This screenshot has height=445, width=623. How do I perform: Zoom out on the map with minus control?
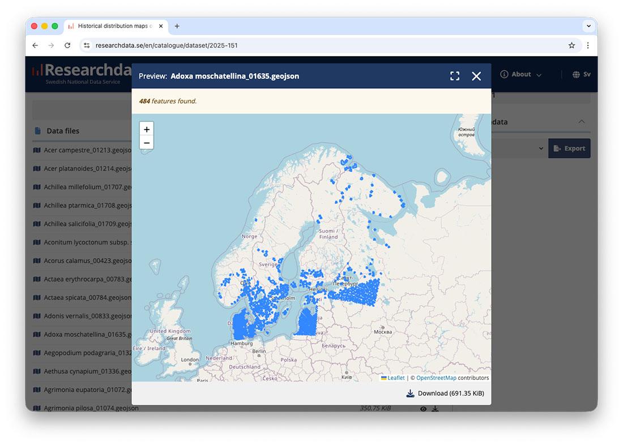(147, 143)
